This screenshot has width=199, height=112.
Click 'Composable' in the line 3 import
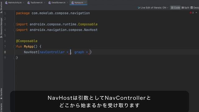(88, 24)
